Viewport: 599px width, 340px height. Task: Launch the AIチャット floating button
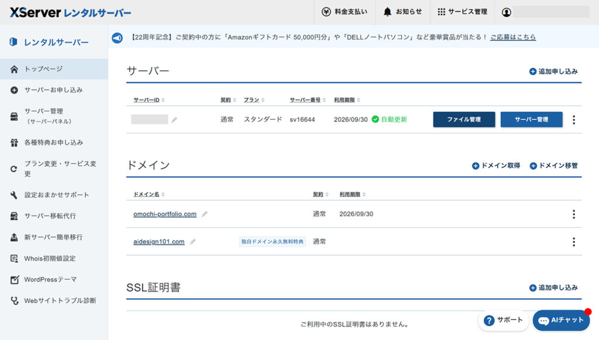coord(561,321)
